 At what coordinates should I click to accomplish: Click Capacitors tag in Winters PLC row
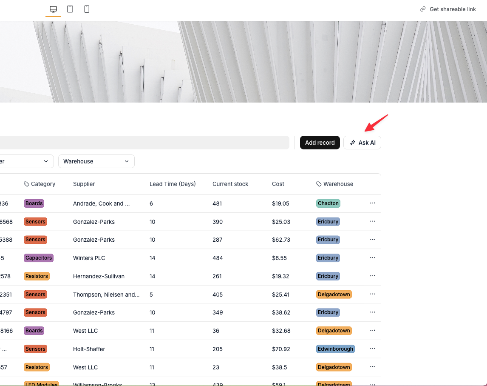pyautogui.click(x=39, y=258)
